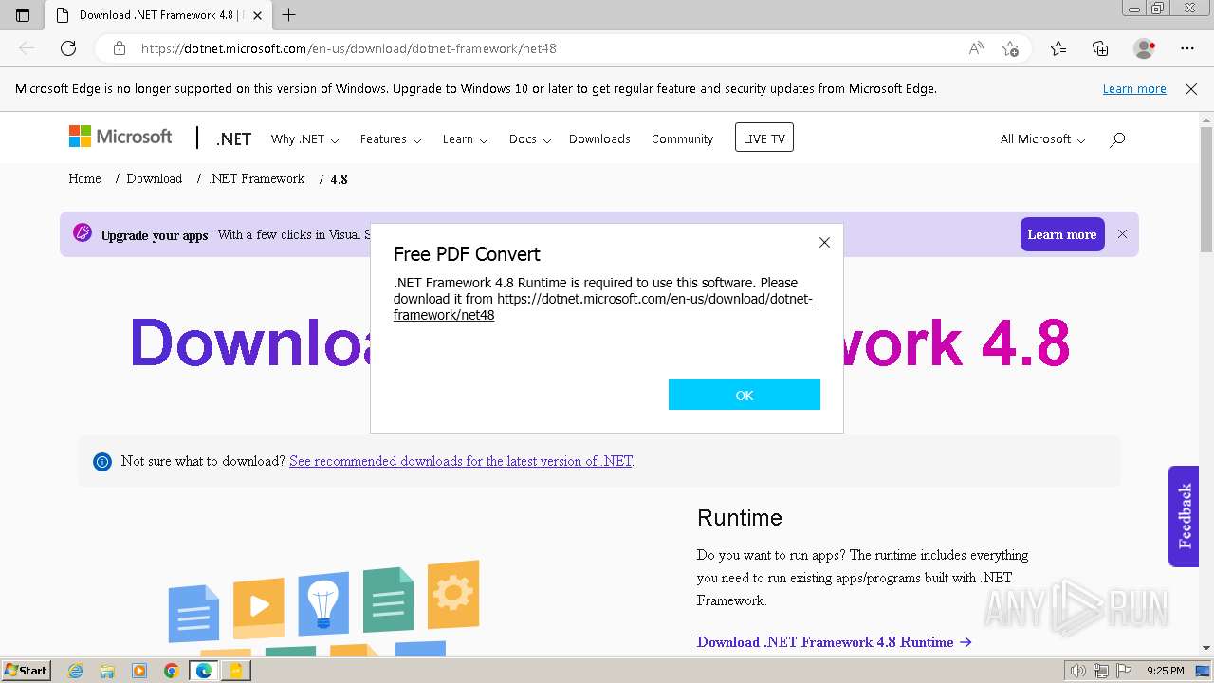Go to Microsoft logo homepage
The height and width of the screenshot is (683, 1214).
(120, 138)
